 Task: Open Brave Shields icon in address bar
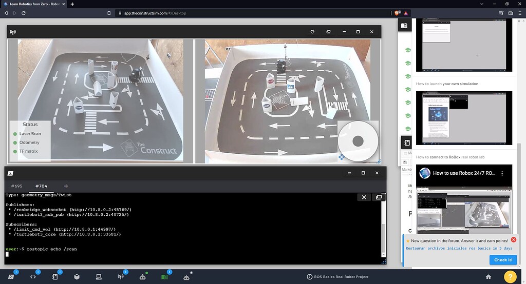click(397, 13)
